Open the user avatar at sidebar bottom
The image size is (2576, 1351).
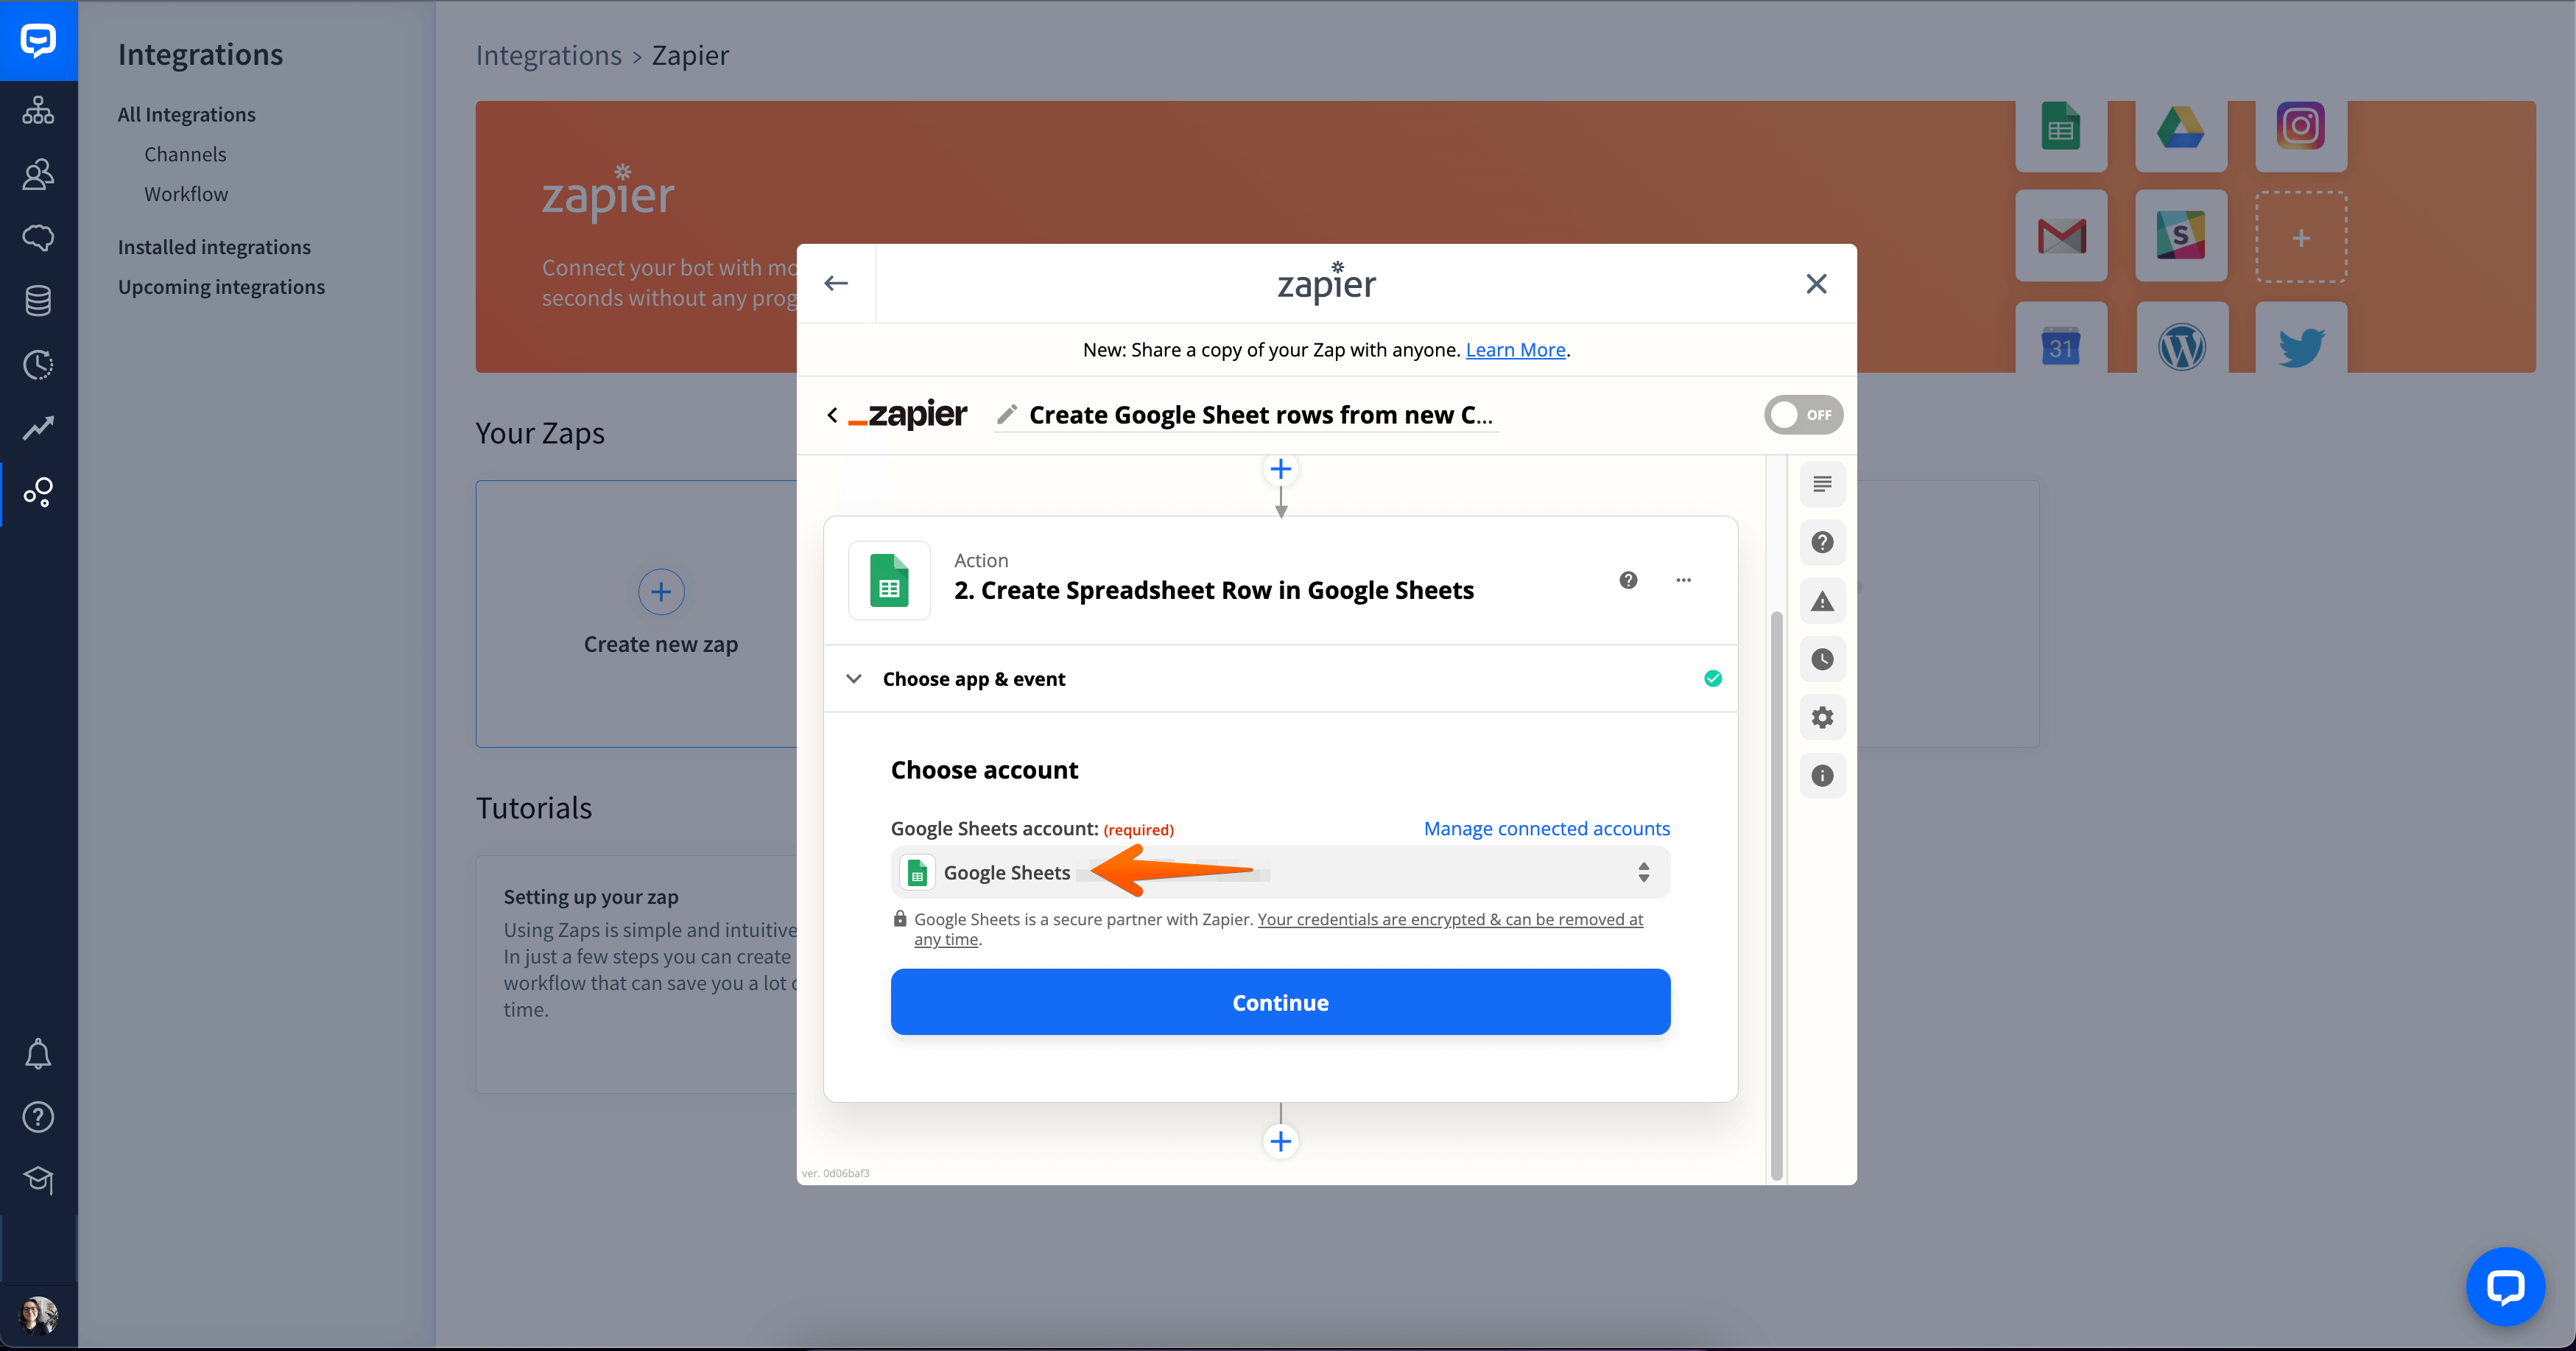click(x=38, y=1315)
